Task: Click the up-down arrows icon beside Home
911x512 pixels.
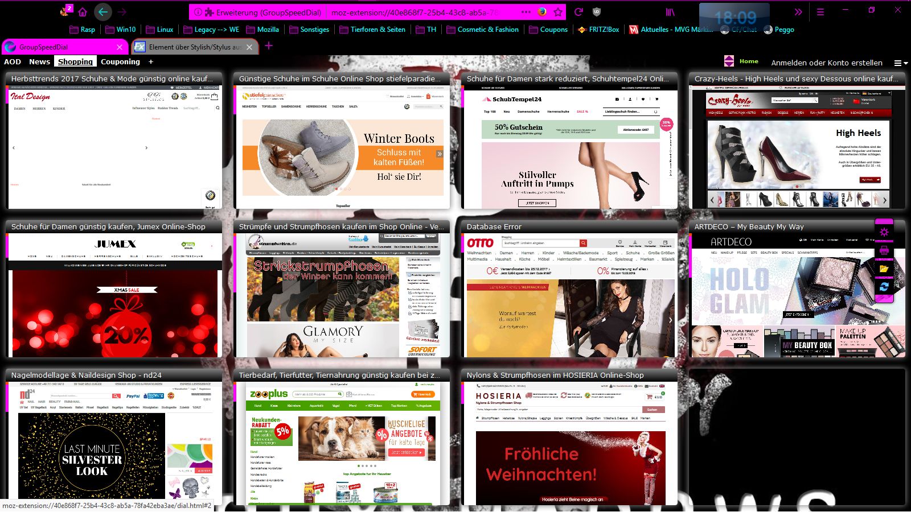Action: (729, 61)
